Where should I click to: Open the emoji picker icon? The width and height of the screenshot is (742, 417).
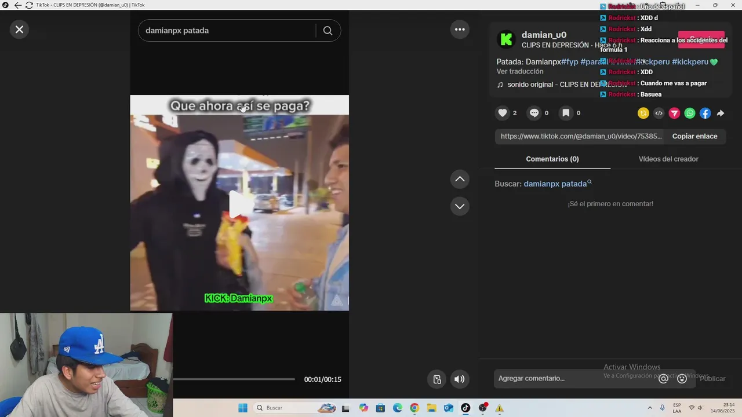[682, 379]
